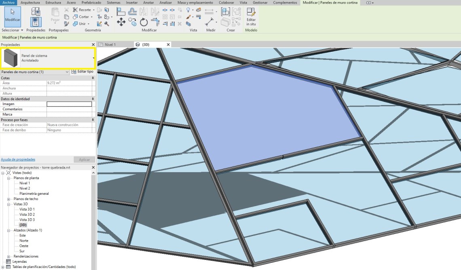461x270 pixels.
Task: Choose the Offset tool icon
Action: click(132, 11)
